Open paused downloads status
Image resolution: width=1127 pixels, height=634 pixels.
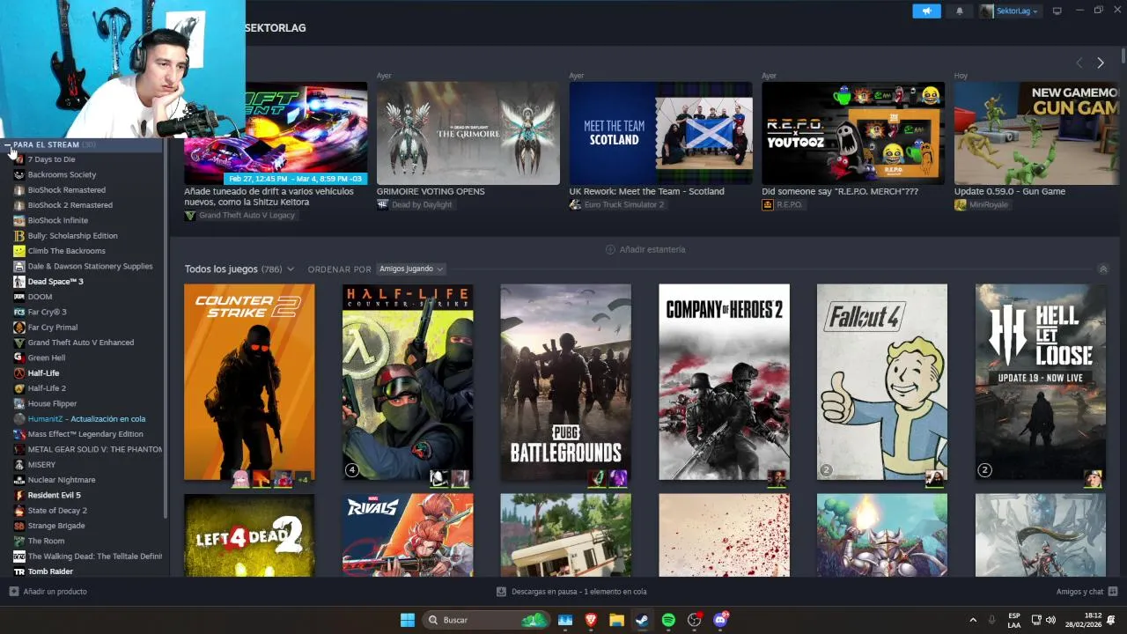(x=571, y=592)
